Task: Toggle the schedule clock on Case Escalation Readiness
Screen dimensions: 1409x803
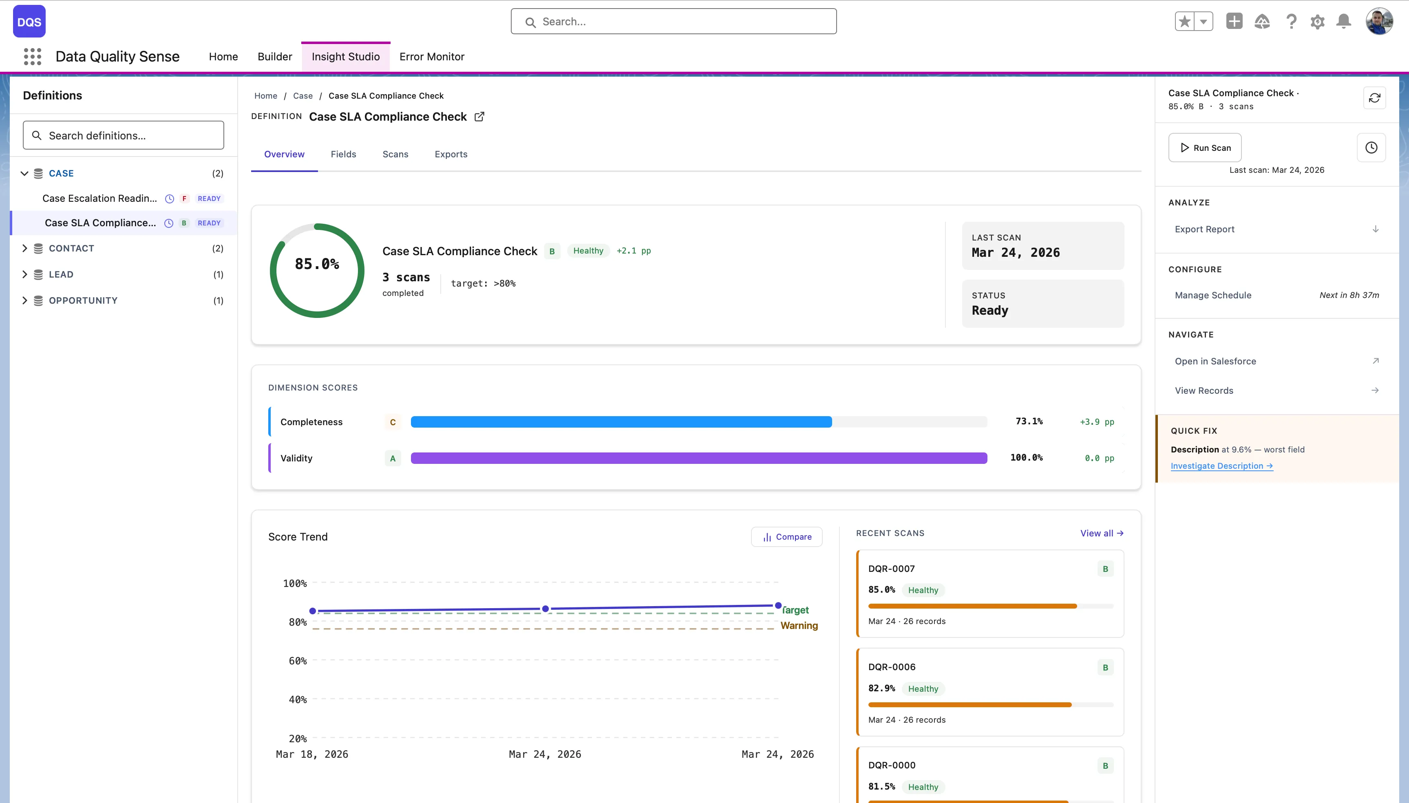Action: coord(169,199)
